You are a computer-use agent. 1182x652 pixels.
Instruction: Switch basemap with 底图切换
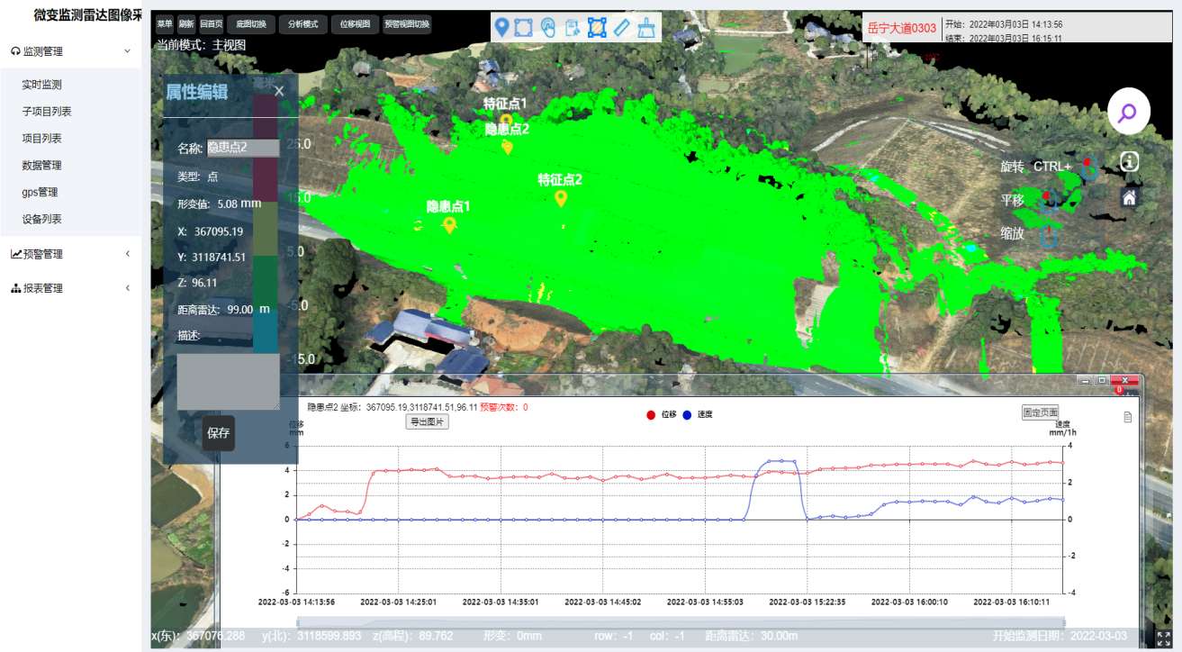251,24
